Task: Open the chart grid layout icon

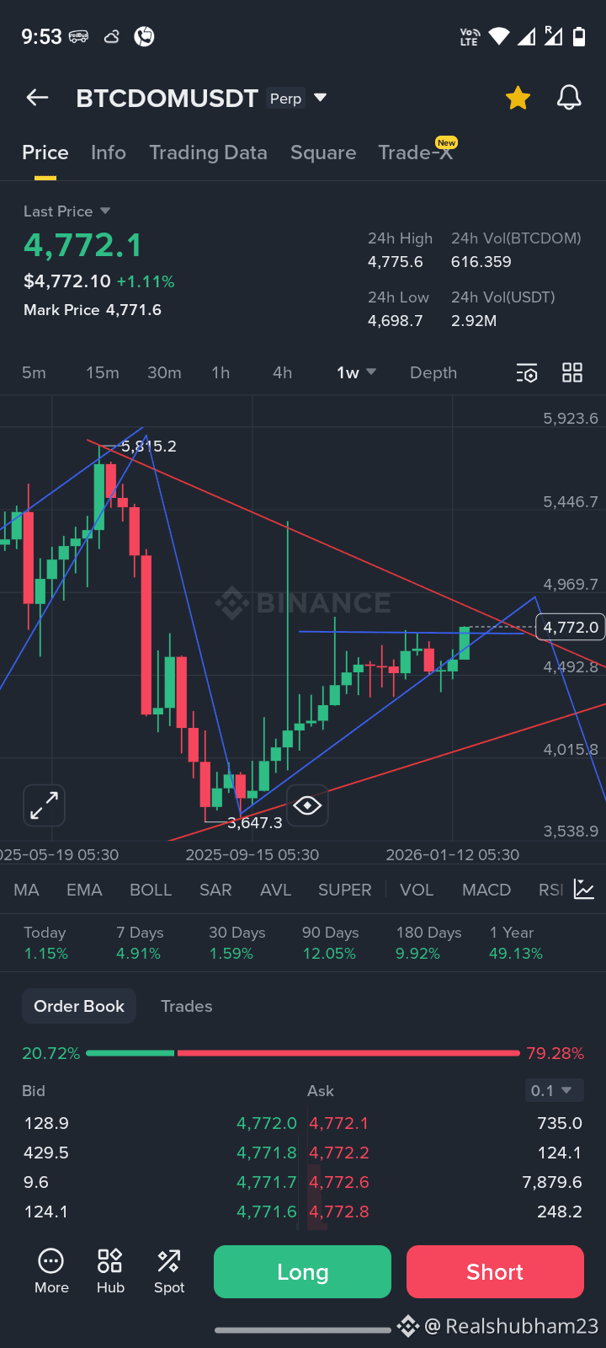Action: [572, 372]
